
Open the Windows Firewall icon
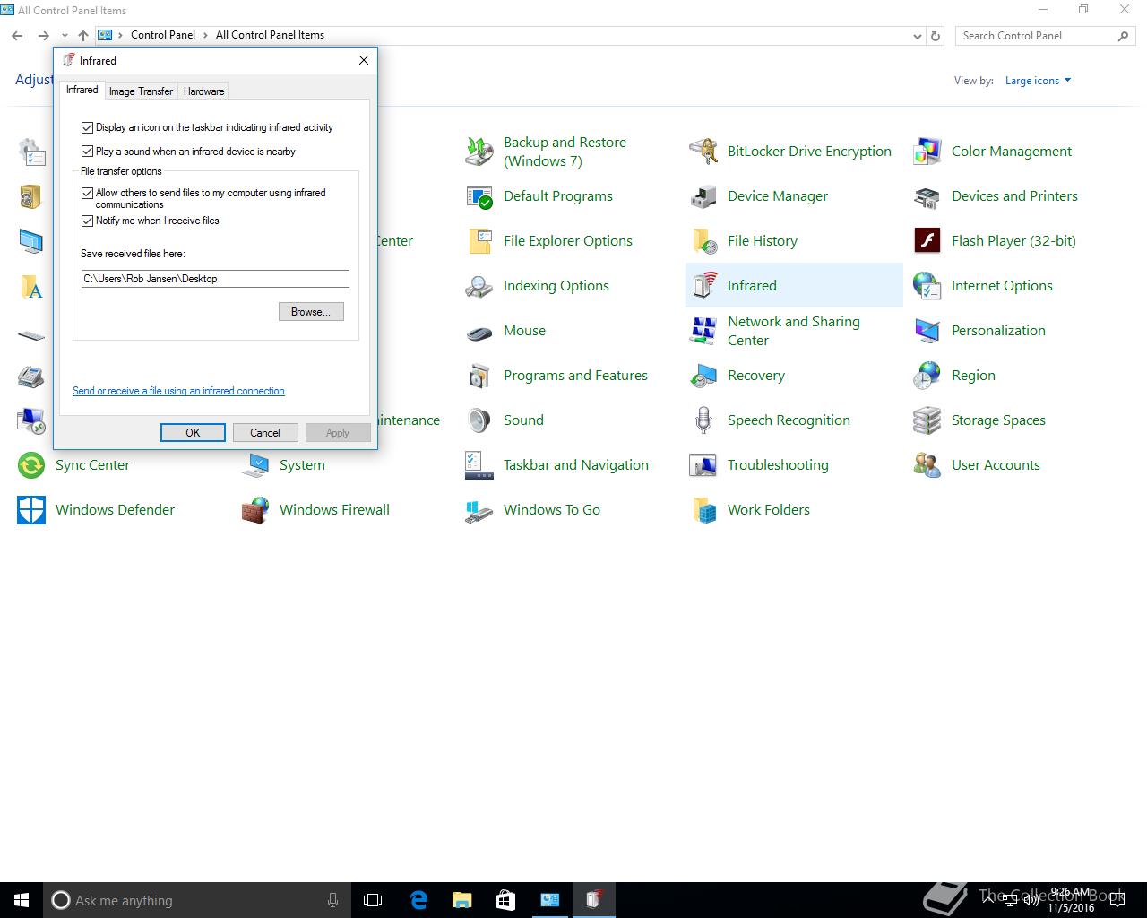255,510
